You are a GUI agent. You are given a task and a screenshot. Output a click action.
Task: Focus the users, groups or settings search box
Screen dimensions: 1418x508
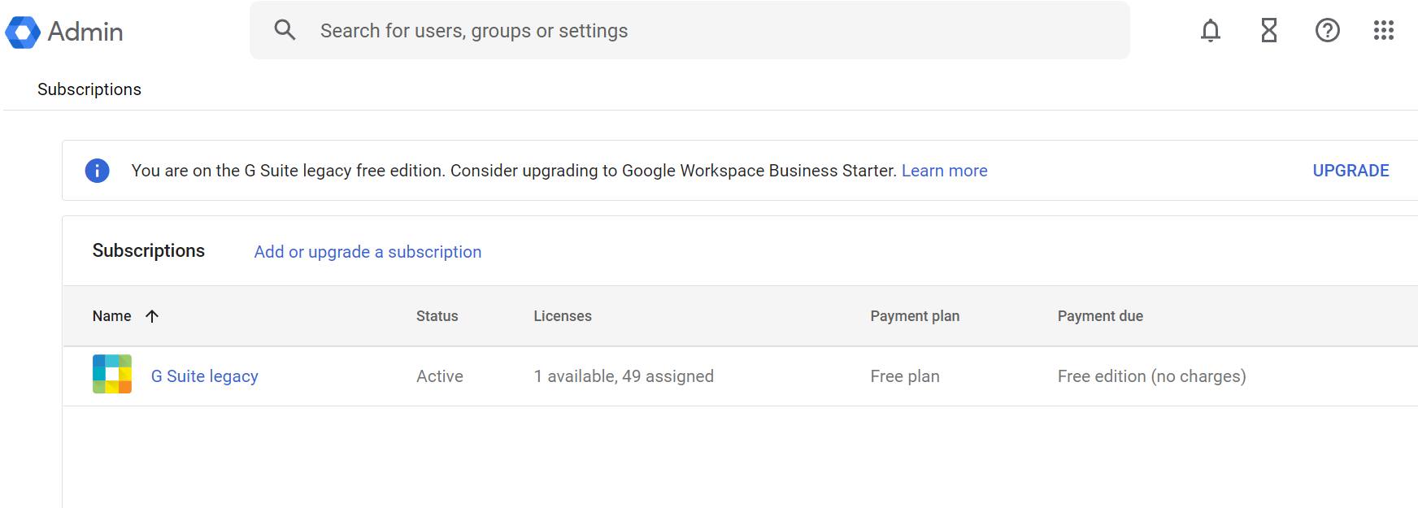point(691,31)
